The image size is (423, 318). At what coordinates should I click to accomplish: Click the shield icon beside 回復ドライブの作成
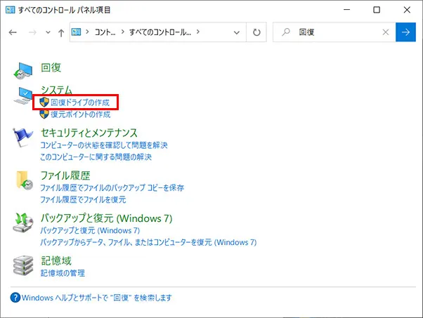point(44,102)
